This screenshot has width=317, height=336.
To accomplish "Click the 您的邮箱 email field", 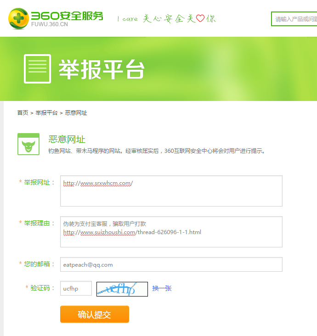I will (x=171, y=264).
